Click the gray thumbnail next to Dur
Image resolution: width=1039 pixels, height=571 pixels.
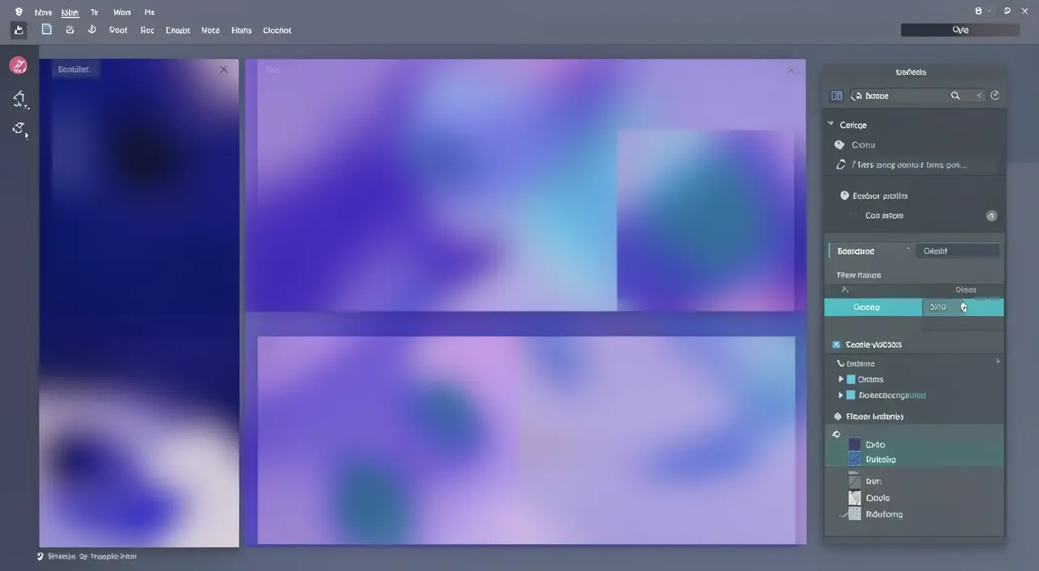coord(854,481)
